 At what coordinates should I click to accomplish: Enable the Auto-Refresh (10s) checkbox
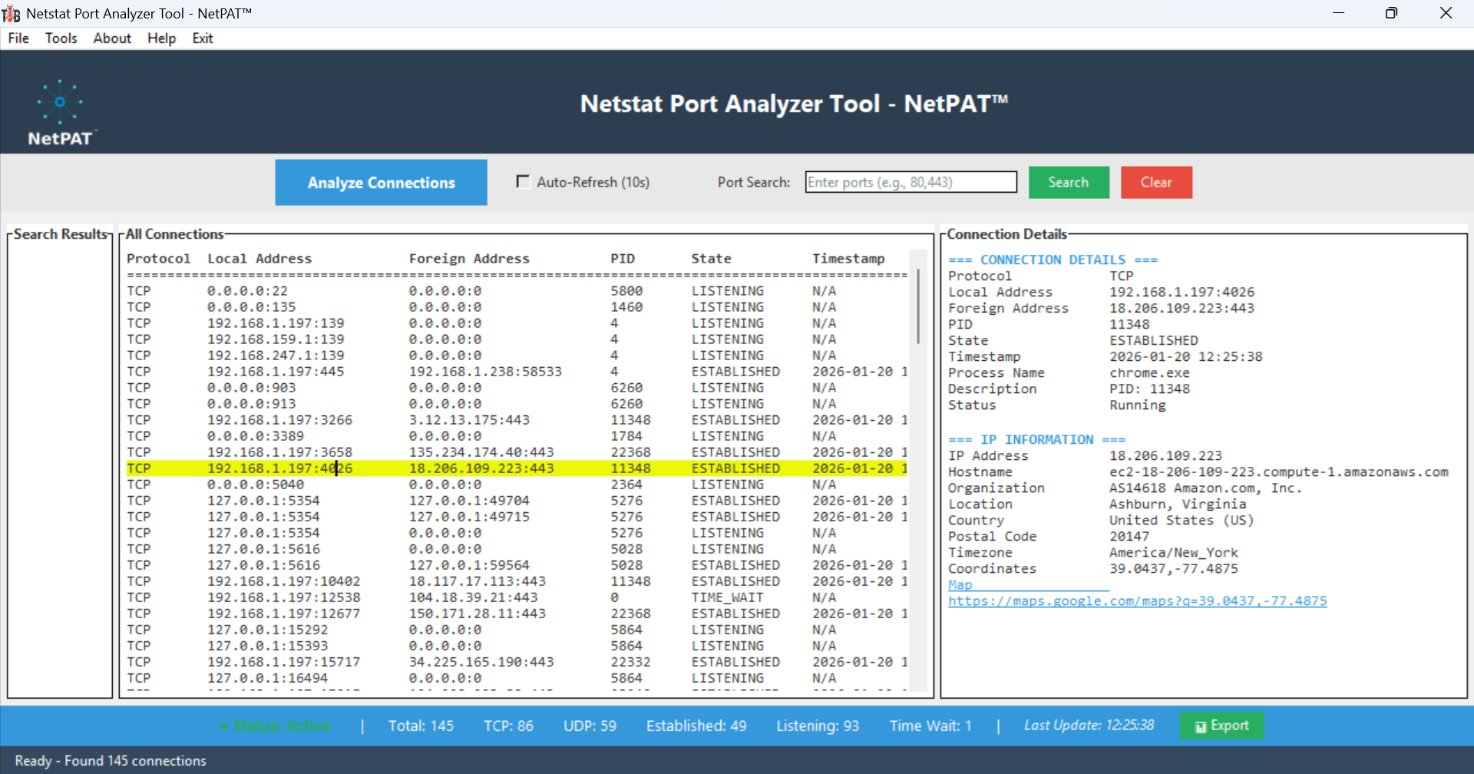click(x=524, y=182)
